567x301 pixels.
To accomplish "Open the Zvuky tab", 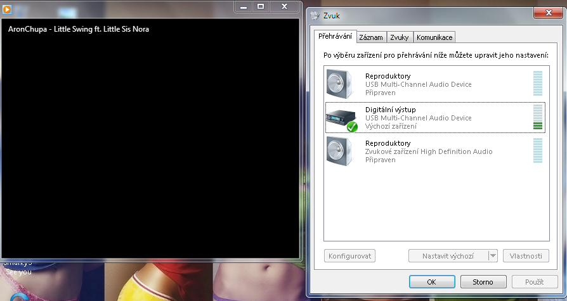I will (399, 37).
